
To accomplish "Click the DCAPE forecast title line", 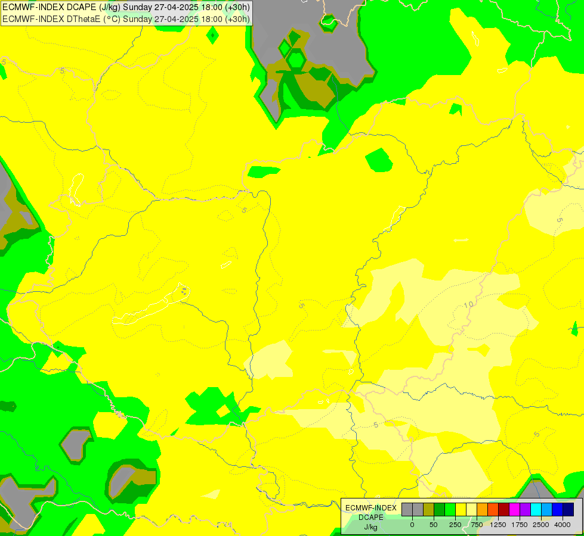I will pos(126,7).
